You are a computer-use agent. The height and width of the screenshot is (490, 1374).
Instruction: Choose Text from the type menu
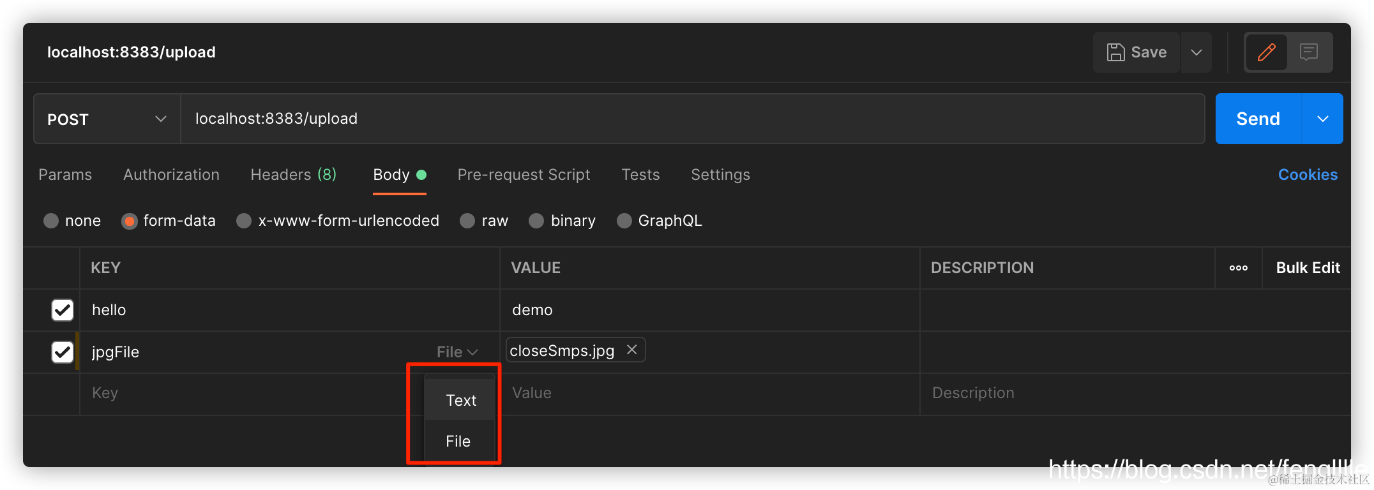coord(461,401)
